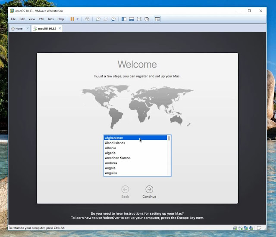The image size is (276, 237).
Task: Select Algeria in the country list
Action: coord(135,153)
